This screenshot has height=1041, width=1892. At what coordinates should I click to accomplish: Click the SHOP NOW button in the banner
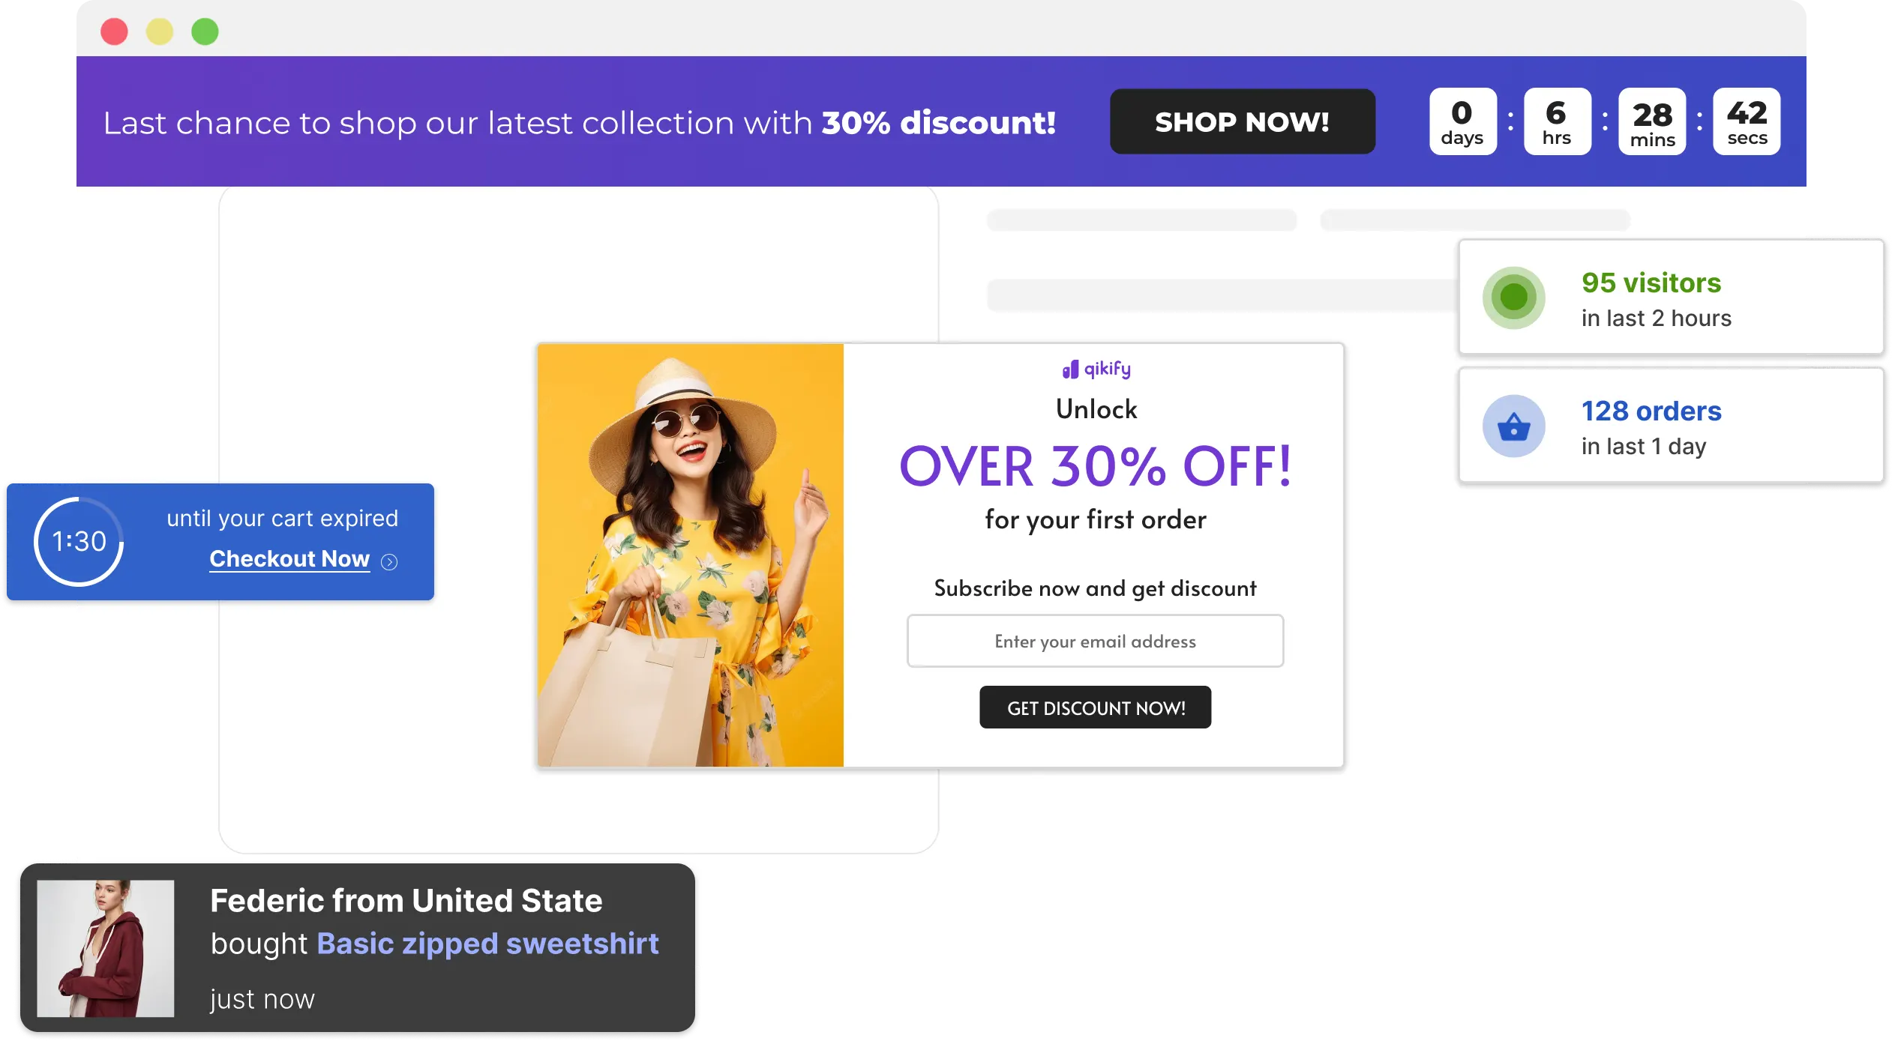pyautogui.click(x=1243, y=121)
